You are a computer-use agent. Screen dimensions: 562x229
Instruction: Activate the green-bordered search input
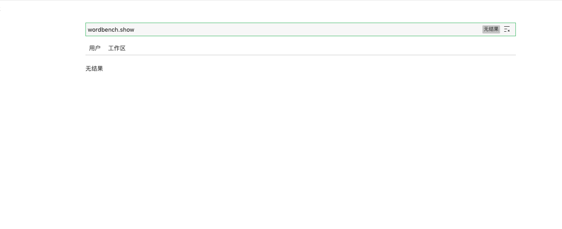point(300,29)
